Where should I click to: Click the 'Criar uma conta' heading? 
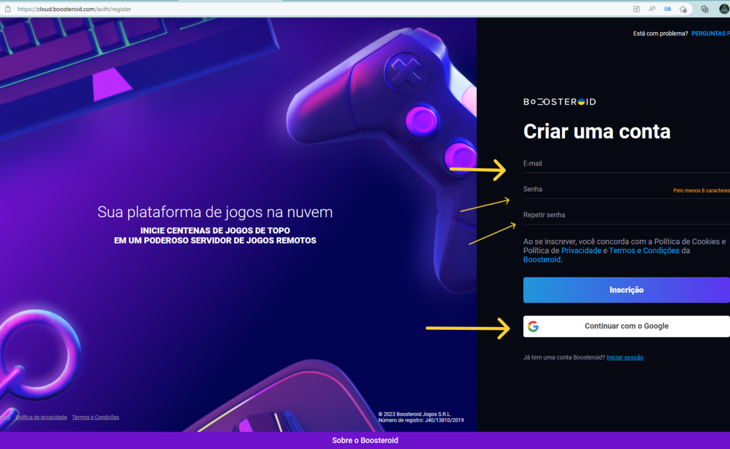pyautogui.click(x=597, y=131)
